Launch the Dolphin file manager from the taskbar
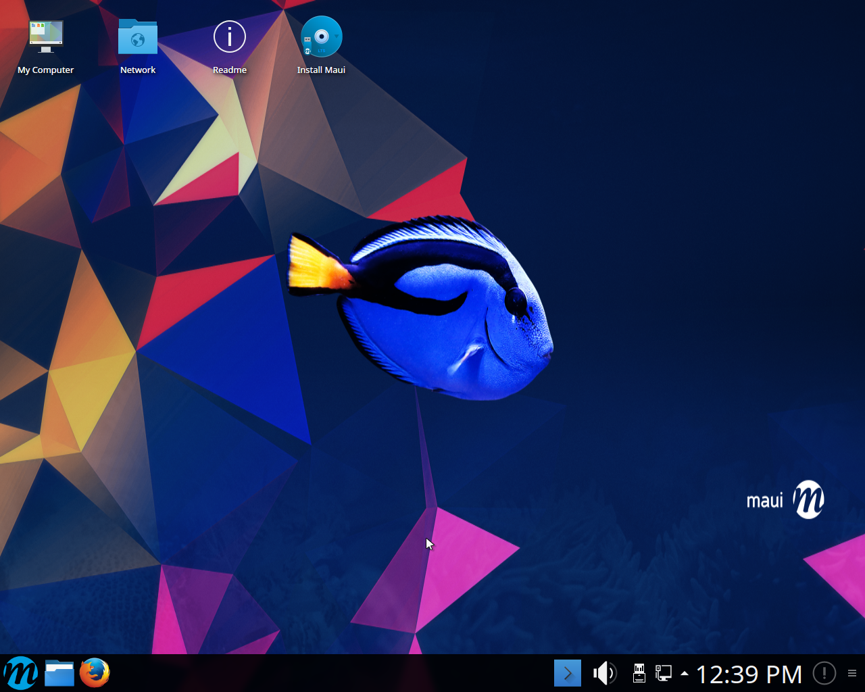This screenshot has width=865, height=692. 59,673
